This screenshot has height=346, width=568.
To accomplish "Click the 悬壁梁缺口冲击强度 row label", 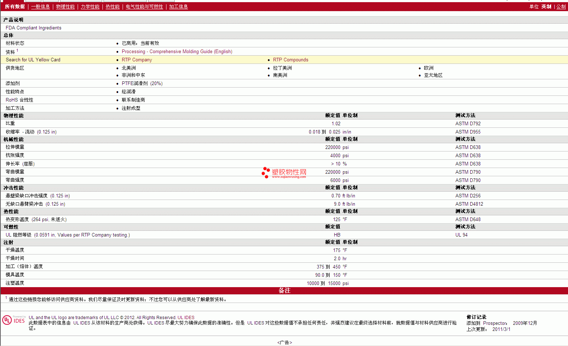I will (x=38, y=196).
